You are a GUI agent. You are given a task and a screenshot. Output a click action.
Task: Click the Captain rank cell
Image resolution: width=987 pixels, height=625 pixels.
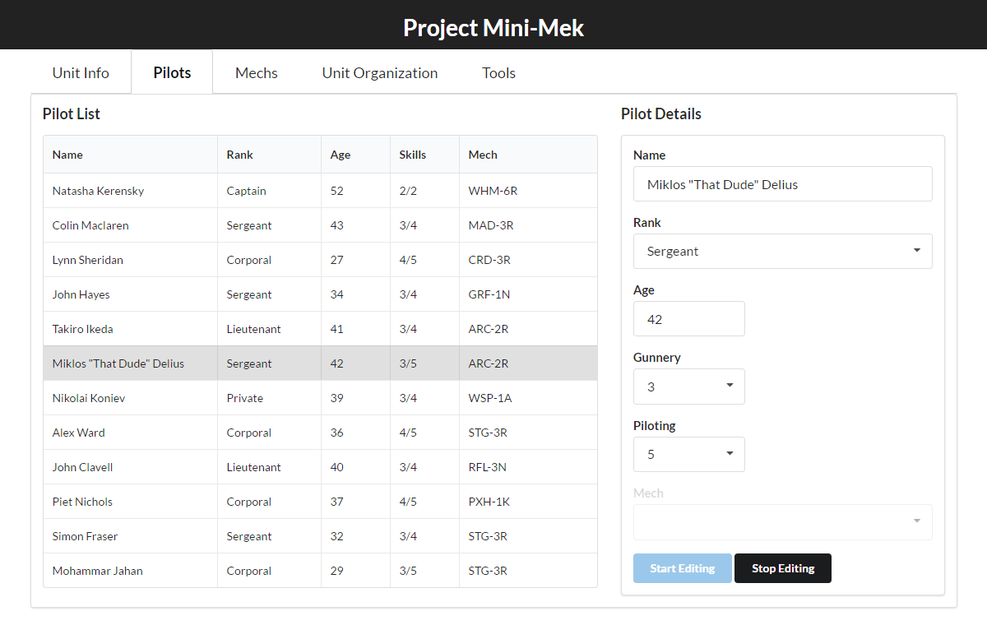pyautogui.click(x=270, y=191)
